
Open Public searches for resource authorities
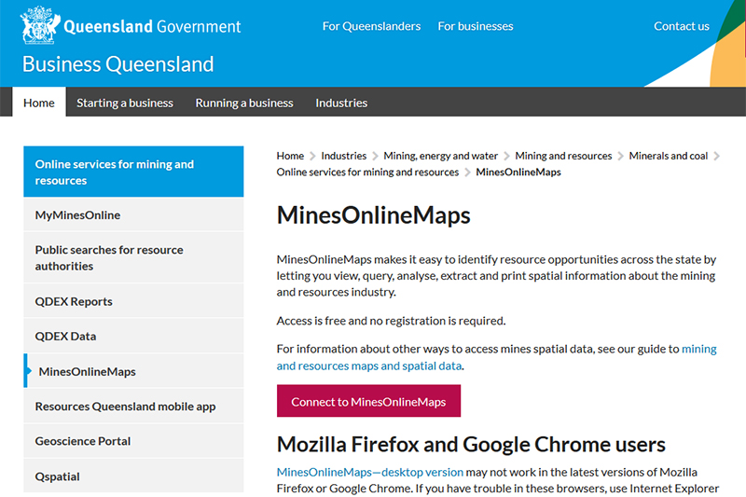click(x=109, y=257)
